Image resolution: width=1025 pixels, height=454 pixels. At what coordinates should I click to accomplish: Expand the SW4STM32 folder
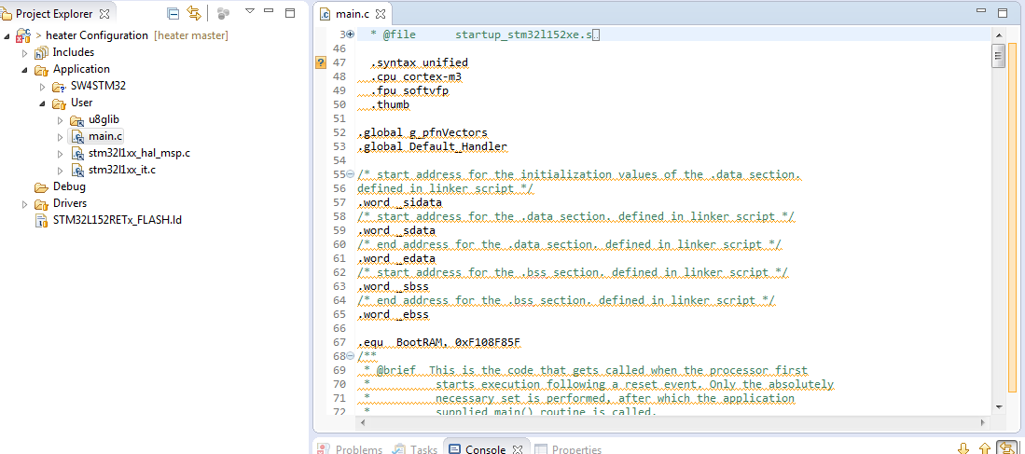click(x=43, y=87)
